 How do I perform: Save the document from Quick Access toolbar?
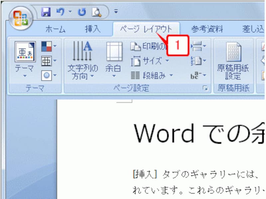[46, 12]
